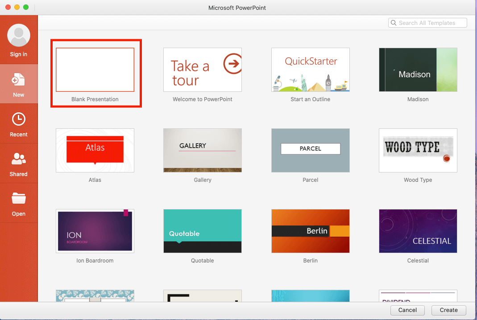This screenshot has height=320, width=477.
Task: Select the partially visible Dividend template
Action: tap(418, 295)
